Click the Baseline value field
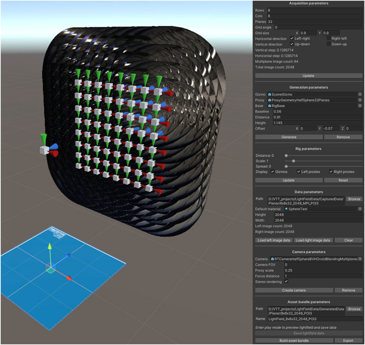The height and width of the screenshot is (345, 365). tap(318, 111)
